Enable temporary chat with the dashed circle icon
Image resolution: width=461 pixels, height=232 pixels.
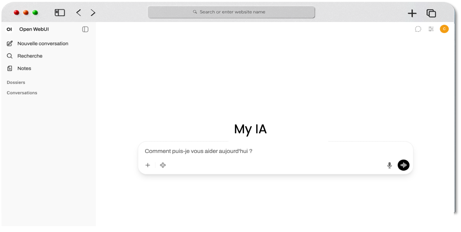pyautogui.click(x=418, y=29)
